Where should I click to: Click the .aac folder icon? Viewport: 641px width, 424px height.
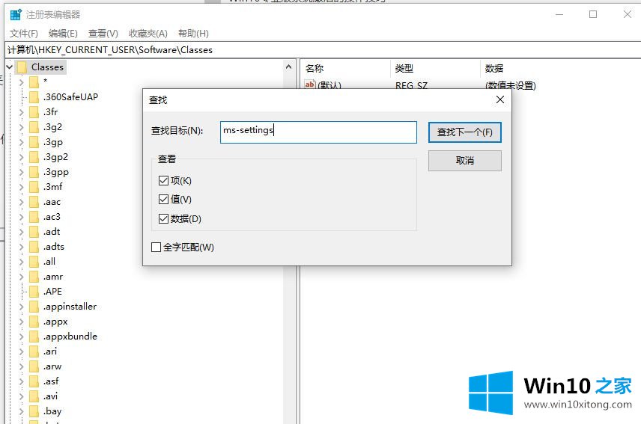34,202
